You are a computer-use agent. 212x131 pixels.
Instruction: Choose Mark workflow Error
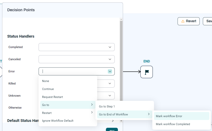[x=169, y=116]
